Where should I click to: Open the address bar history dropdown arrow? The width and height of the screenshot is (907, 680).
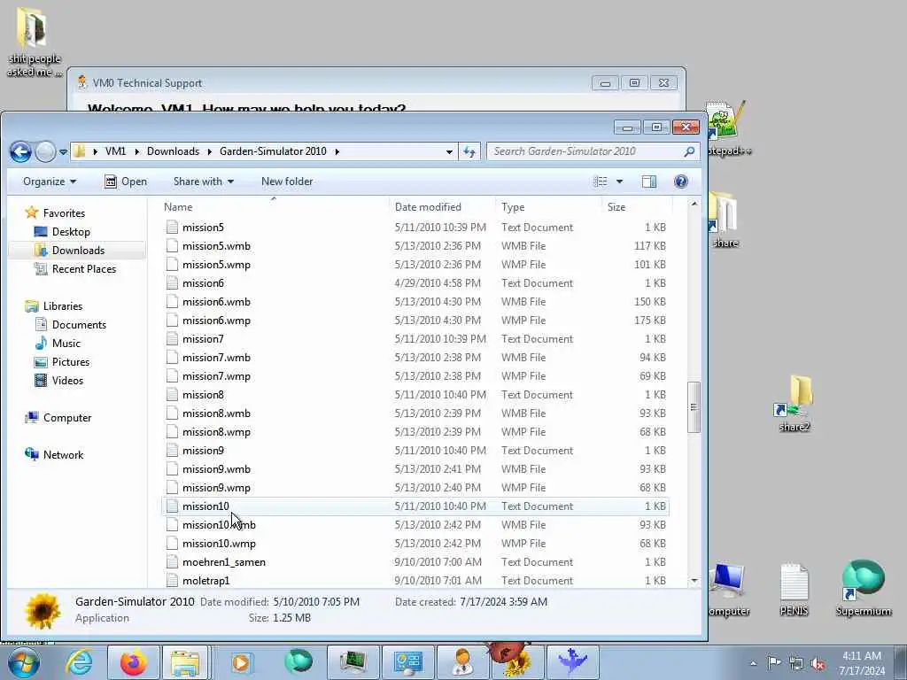tap(449, 151)
